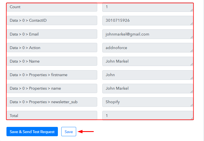Focus the johnmarkel@gmail.com value field

pos(148,34)
